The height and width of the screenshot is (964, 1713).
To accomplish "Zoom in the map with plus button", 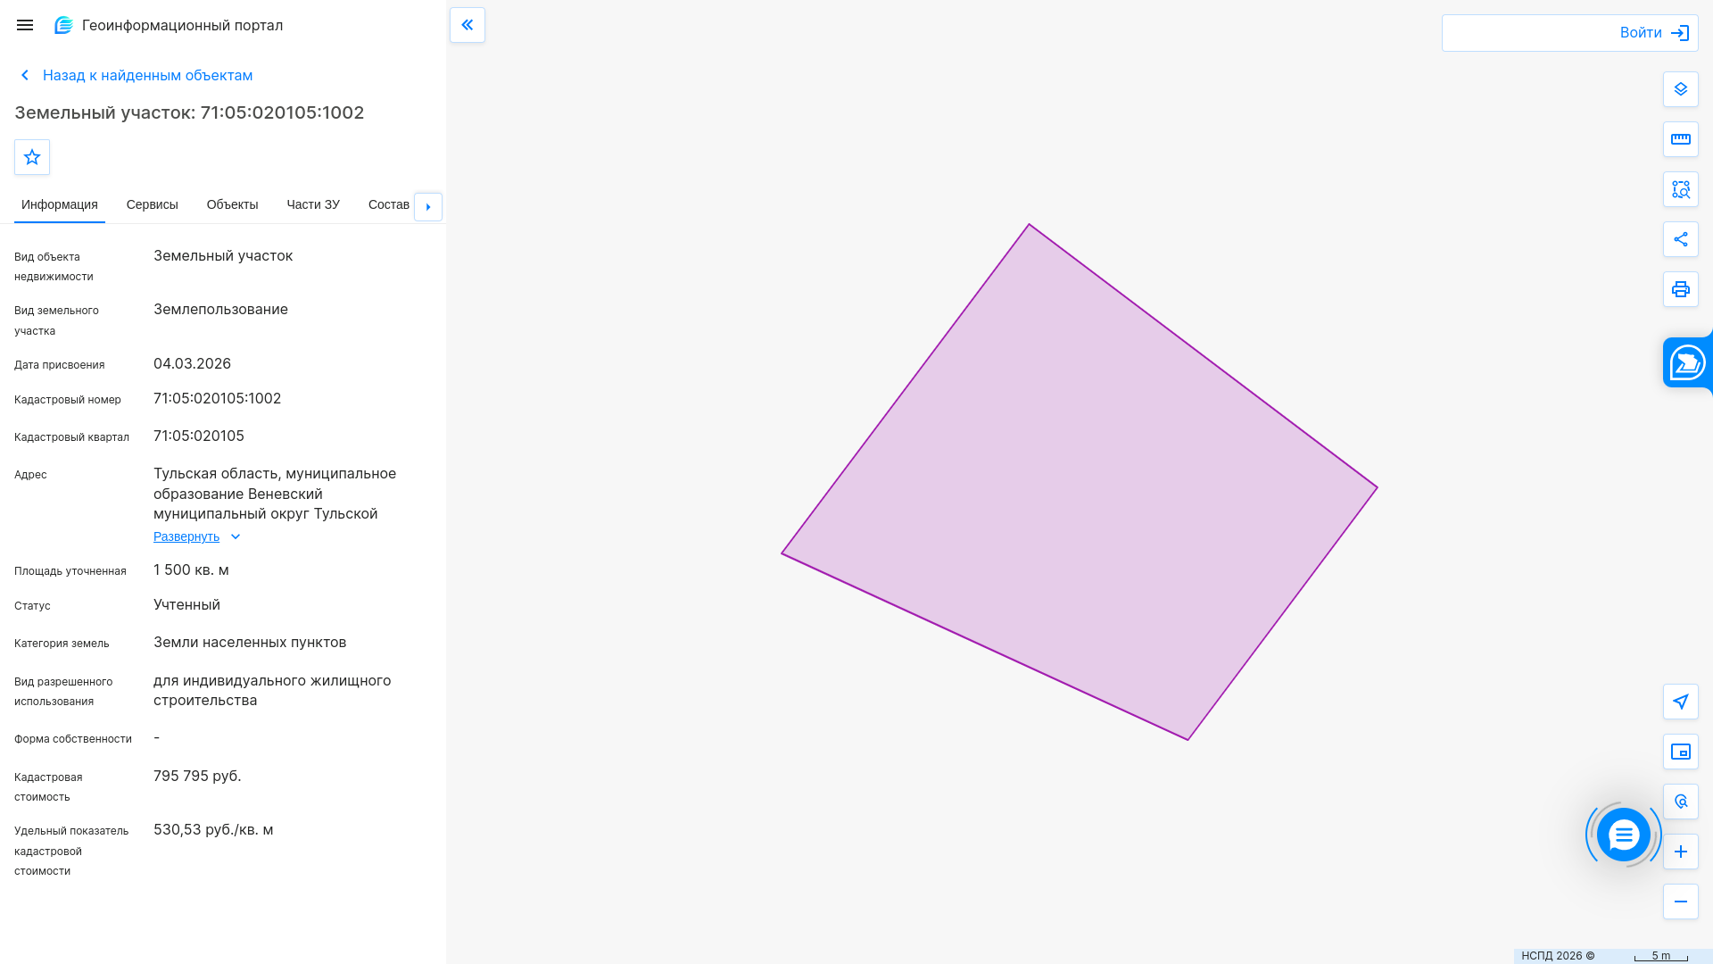I will pyautogui.click(x=1681, y=852).
